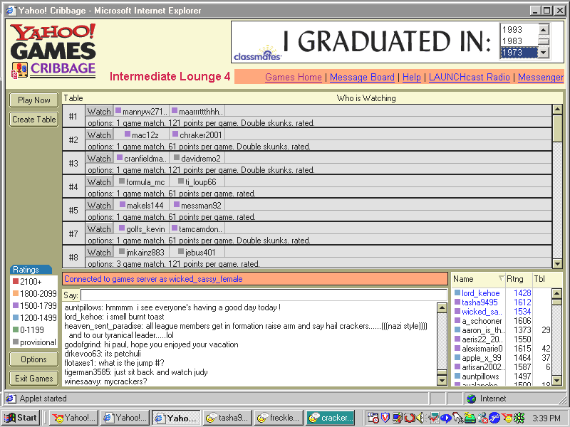Image resolution: width=570 pixels, height=427 pixels.
Task: Open the Games Home link
Action: click(x=294, y=77)
